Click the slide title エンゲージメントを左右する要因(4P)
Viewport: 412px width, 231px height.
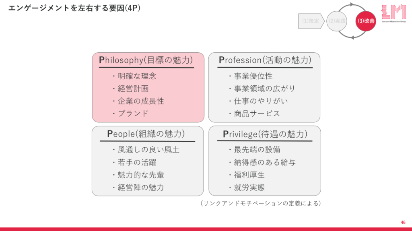pyautogui.click(x=74, y=8)
